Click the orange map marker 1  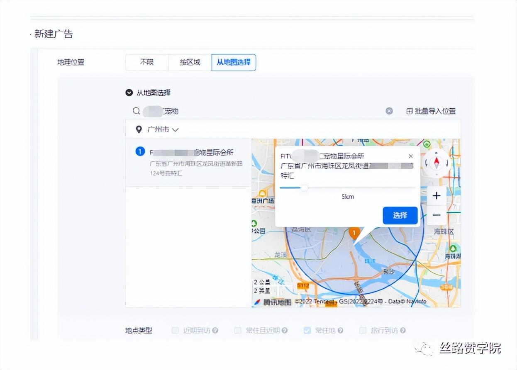tap(354, 233)
